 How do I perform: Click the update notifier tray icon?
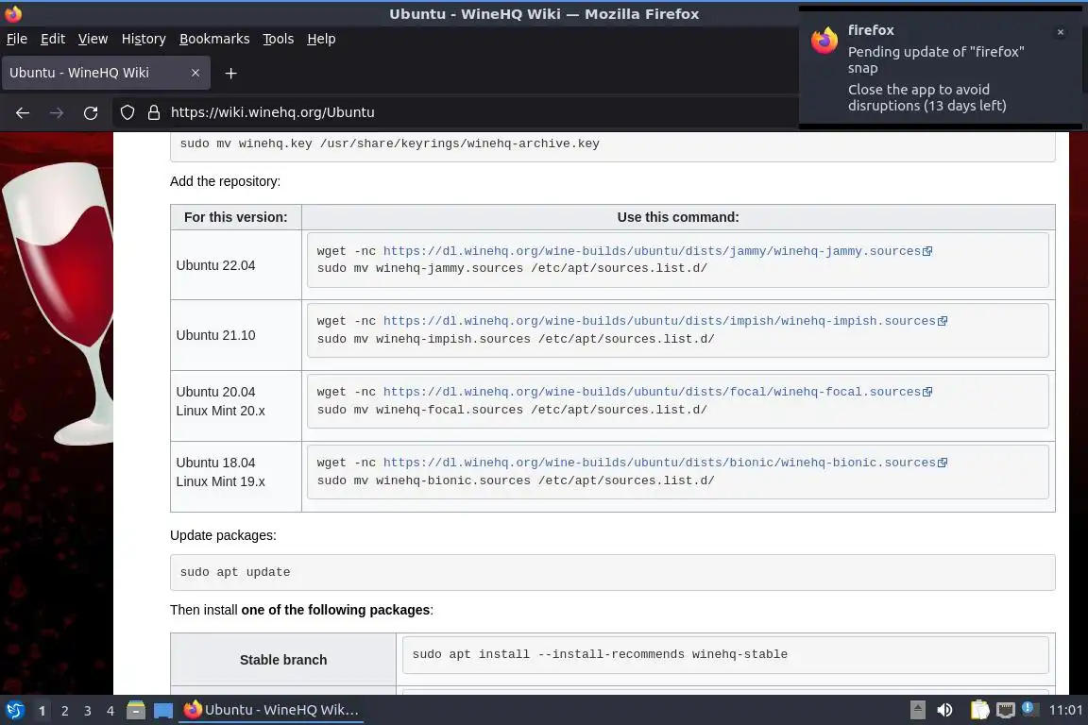click(1029, 709)
